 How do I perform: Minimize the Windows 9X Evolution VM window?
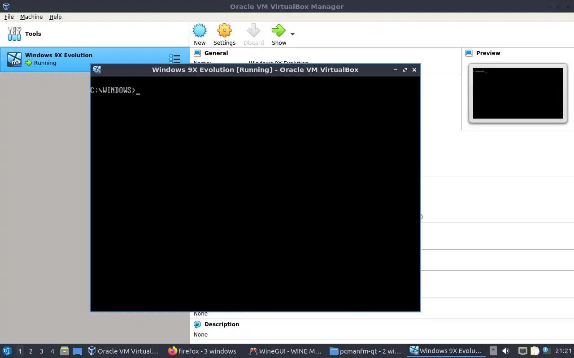[x=395, y=70]
